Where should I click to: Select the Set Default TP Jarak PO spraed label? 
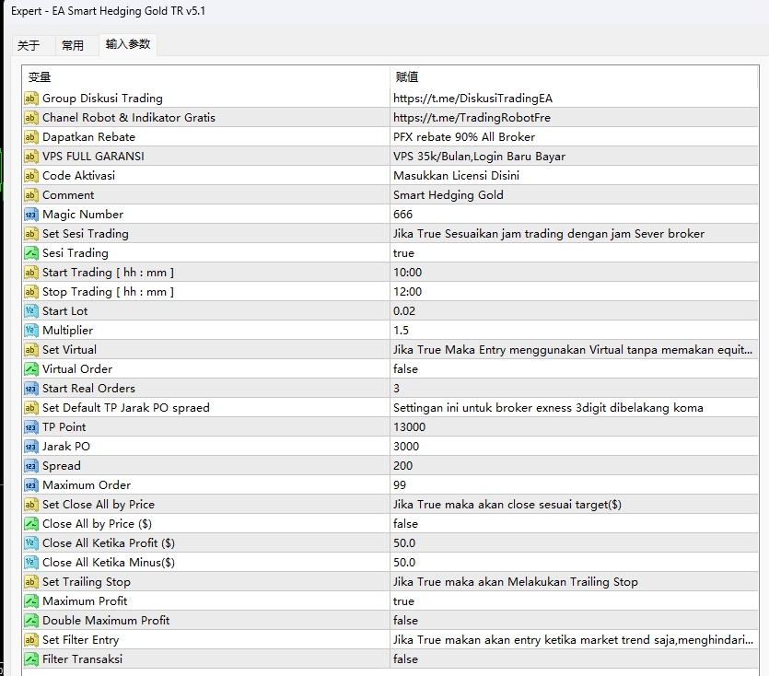[x=126, y=408]
